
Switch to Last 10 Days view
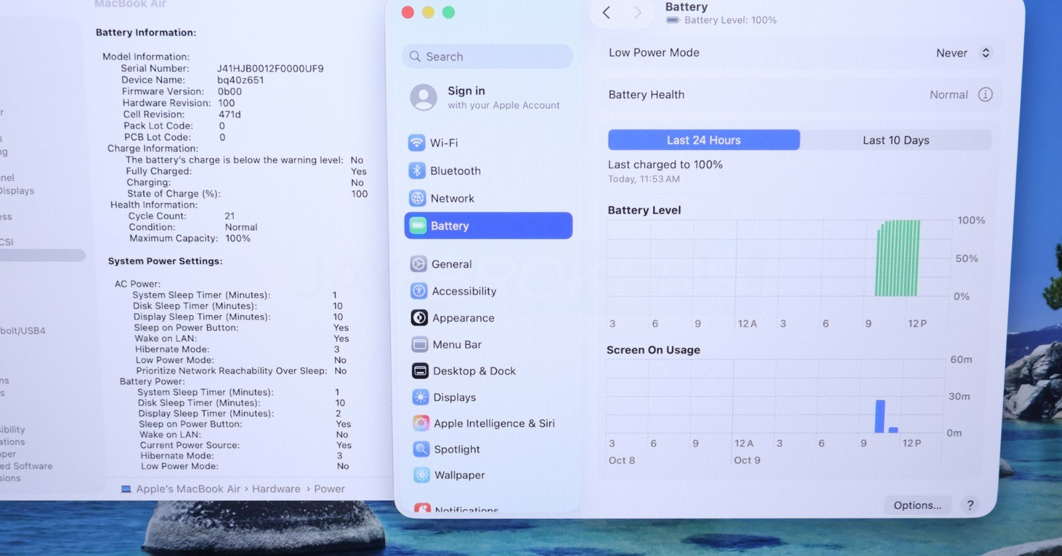click(x=895, y=140)
